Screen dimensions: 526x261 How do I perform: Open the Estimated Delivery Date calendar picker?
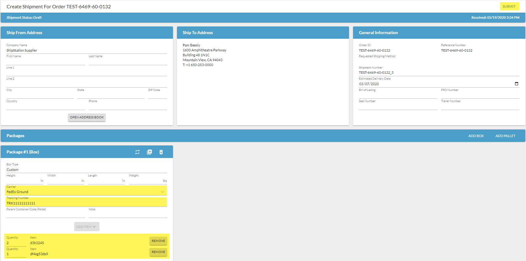[516, 84]
